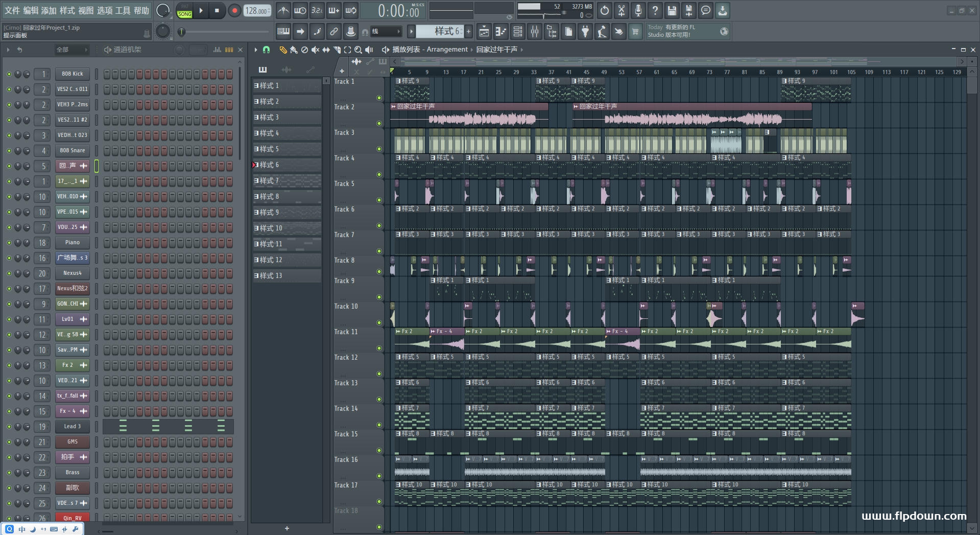This screenshot has height=535, width=980.
Task: Switch the PAT/SONG playback mode
Action: click(184, 11)
